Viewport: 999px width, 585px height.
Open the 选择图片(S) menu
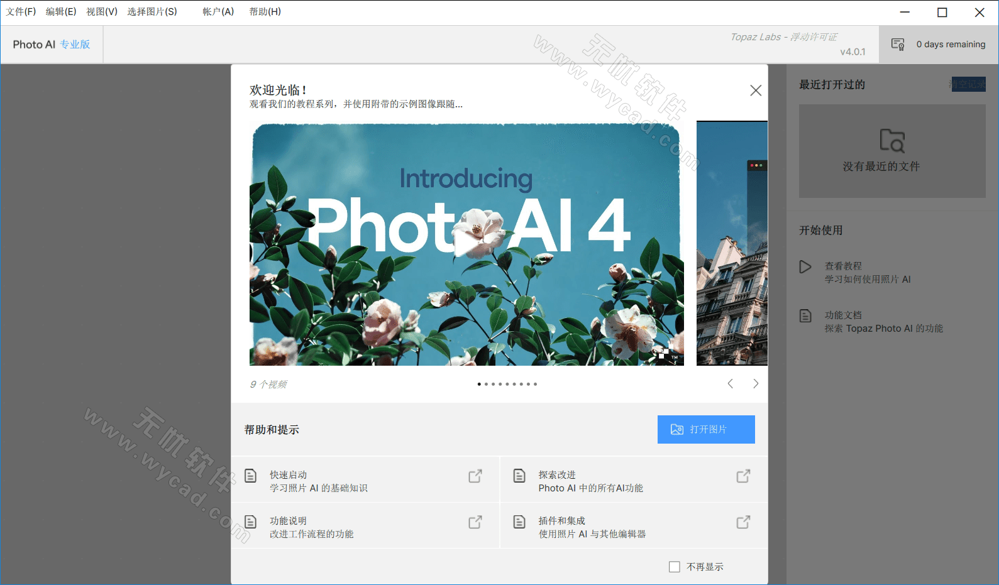pyautogui.click(x=152, y=12)
